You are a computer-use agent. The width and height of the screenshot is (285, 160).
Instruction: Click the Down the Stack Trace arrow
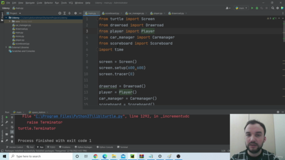12,122
